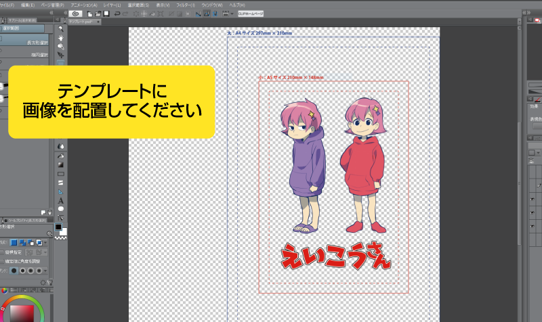Open View menu (表示)
542x322 pixels.
pos(163,5)
